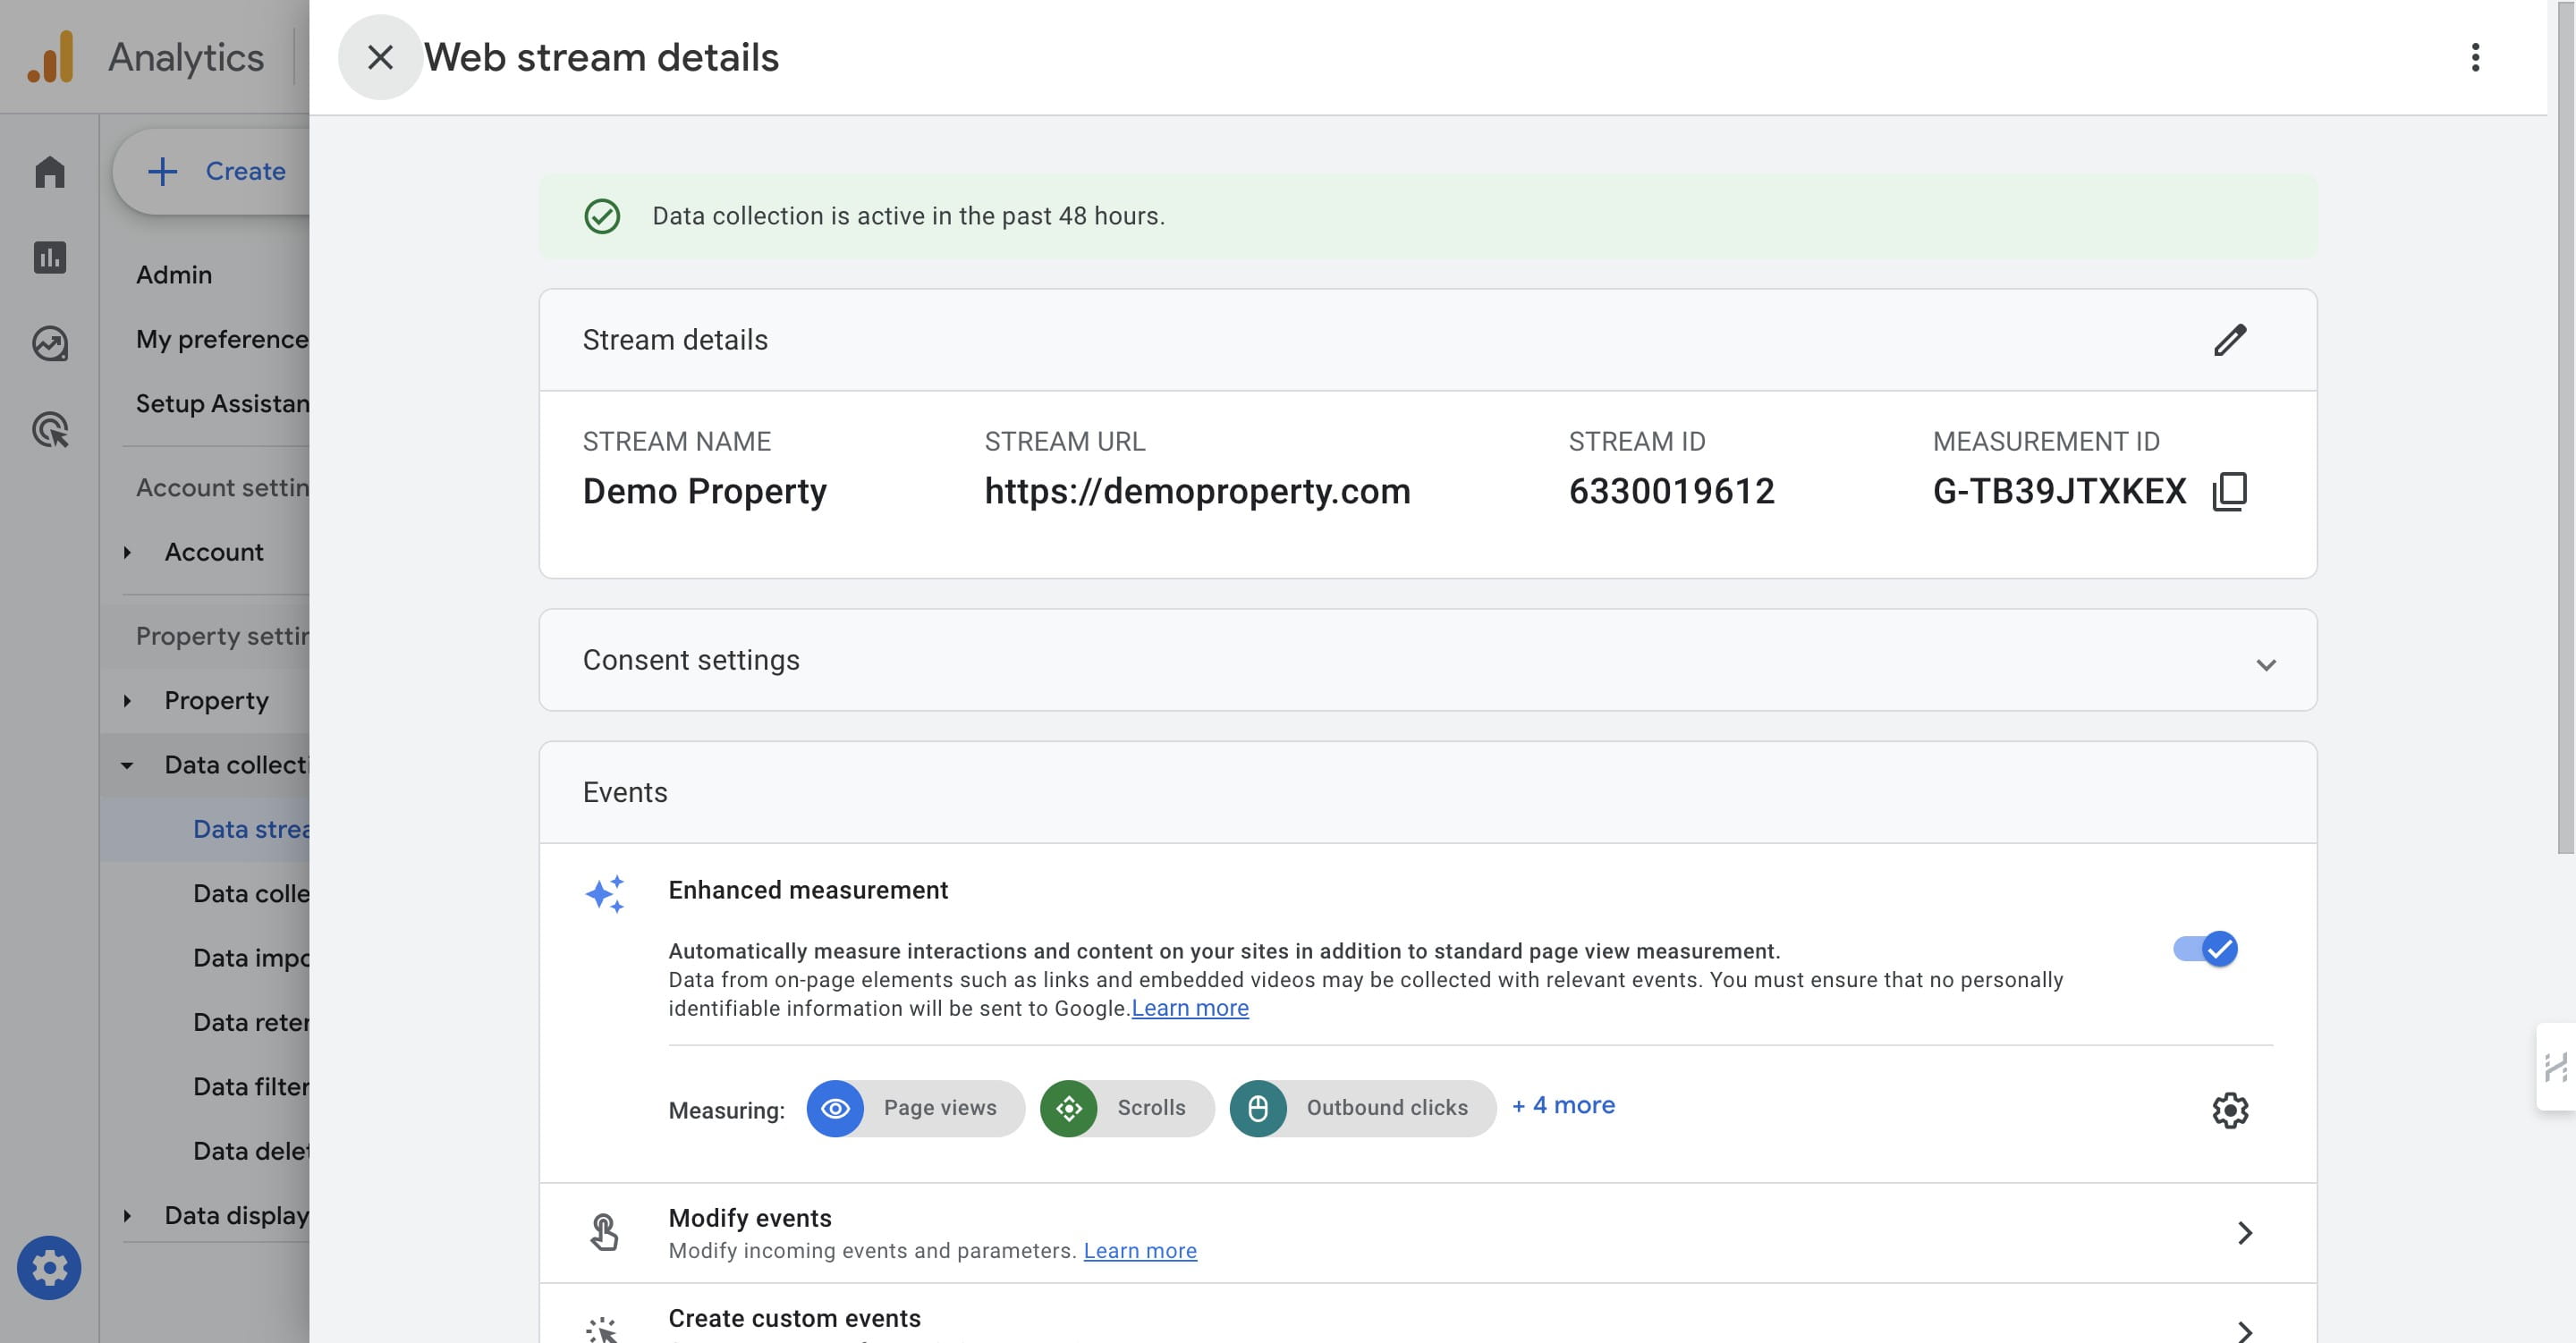The image size is (2576, 1343).
Task: Show the + 4 more measurements
Action: [x=1563, y=1106]
